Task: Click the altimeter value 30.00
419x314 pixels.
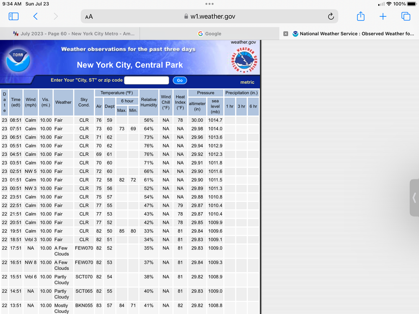Action: [x=197, y=120]
